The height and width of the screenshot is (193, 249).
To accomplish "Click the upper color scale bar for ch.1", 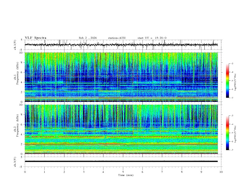I will pyautogui.click(x=227, y=81).
